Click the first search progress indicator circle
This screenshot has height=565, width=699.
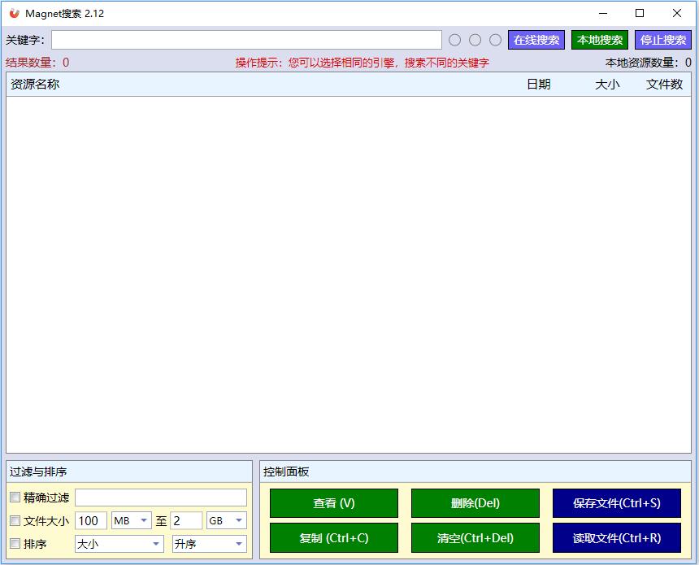[x=454, y=39]
